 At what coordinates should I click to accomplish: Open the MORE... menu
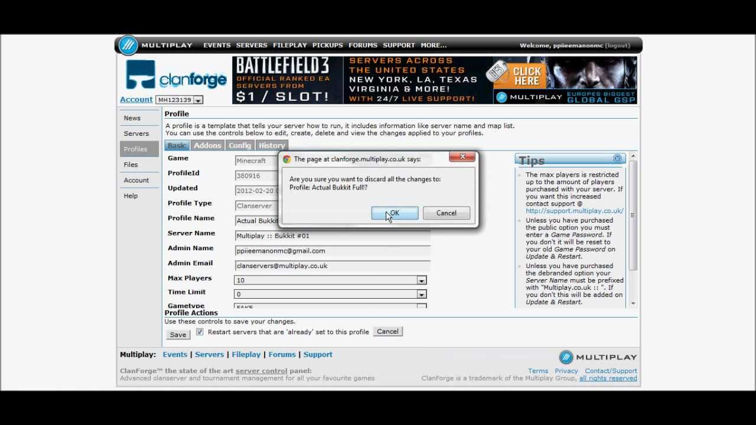[434, 45]
